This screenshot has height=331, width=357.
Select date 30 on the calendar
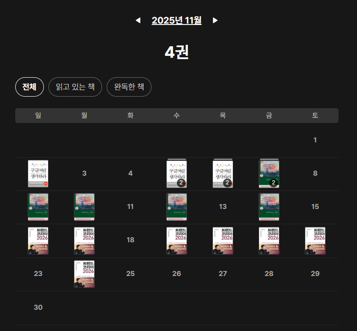[x=38, y=307]
